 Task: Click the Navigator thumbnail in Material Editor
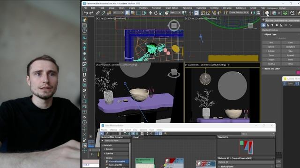pyautogui.click(x=246, y=147)
